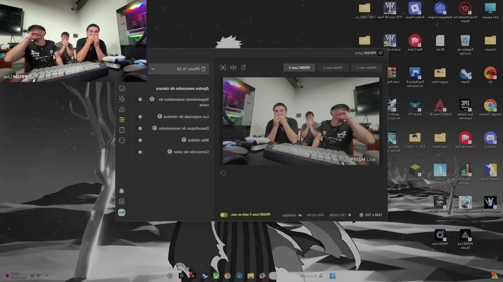Open the Counter-Strike 2 desktop shortcut
This screenshot has height=282, width=503.
[x=490, y=172]
